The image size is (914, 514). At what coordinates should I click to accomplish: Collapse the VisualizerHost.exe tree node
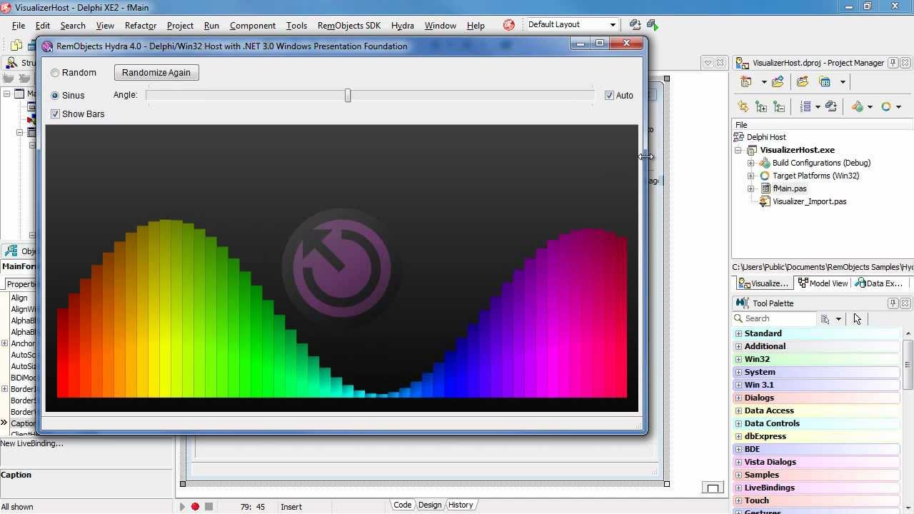[738, 151]
